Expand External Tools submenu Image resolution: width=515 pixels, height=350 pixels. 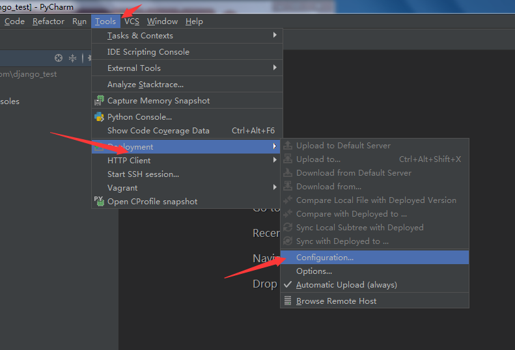point(187,68)
